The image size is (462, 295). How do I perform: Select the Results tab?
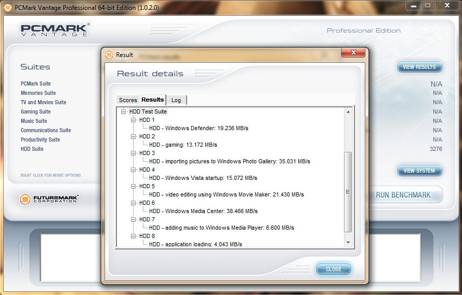[153, 100]
